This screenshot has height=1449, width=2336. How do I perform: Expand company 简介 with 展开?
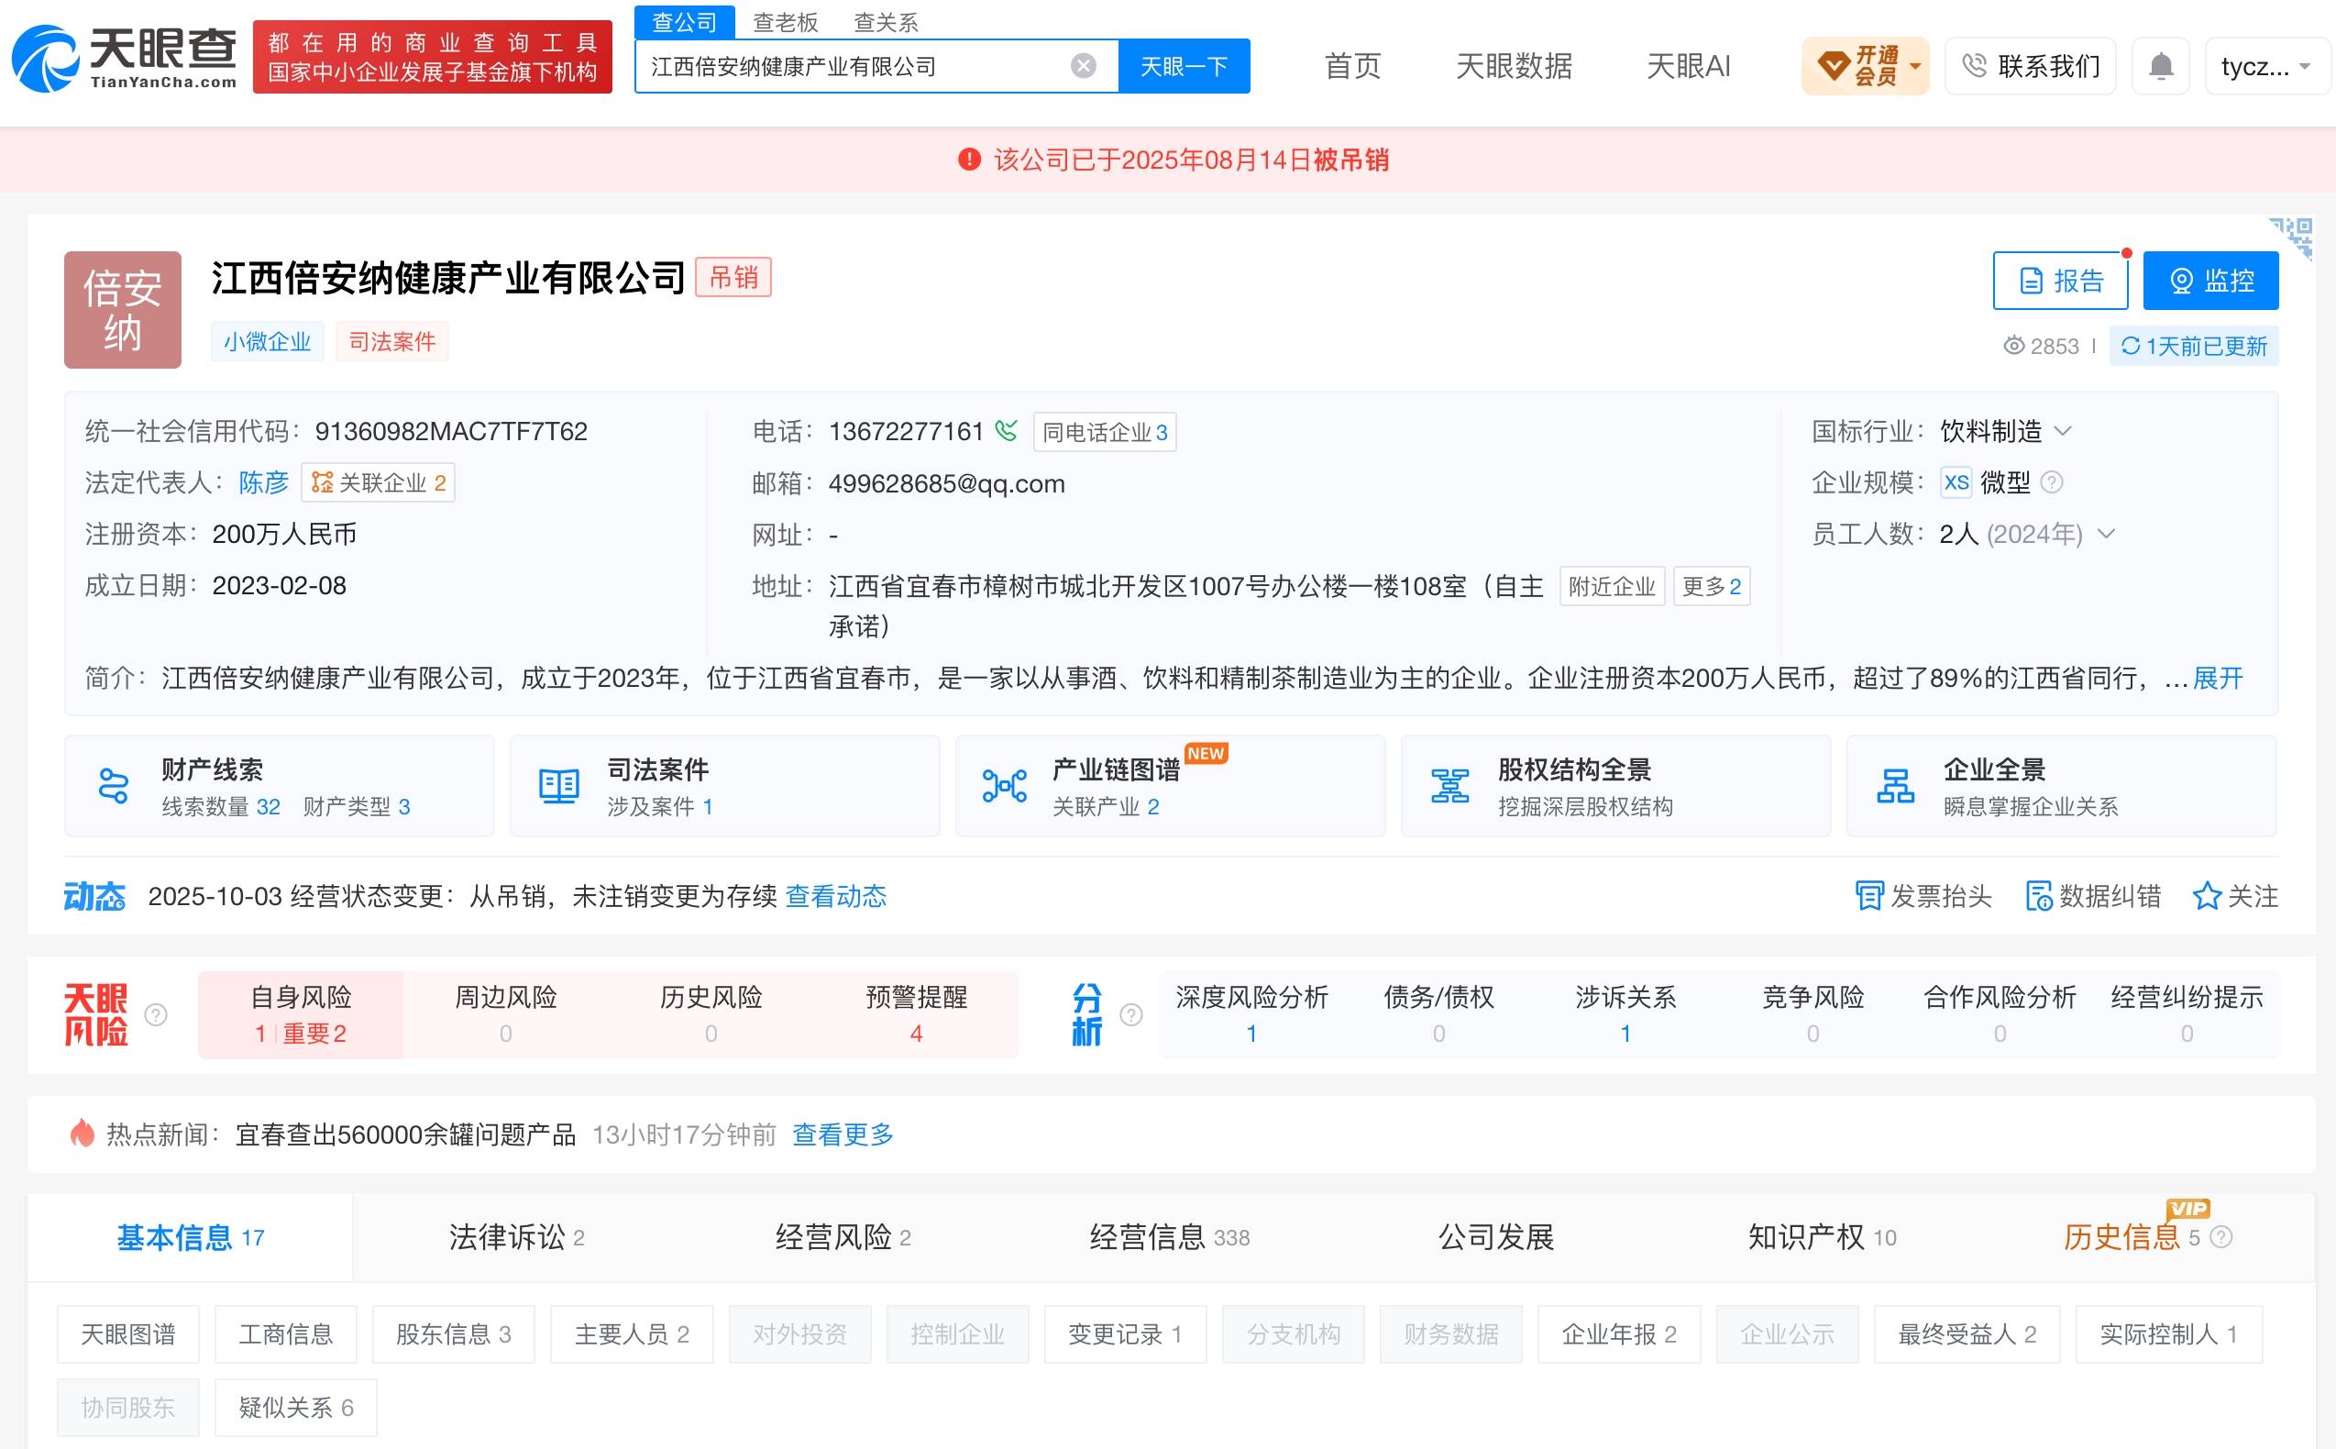2217,679
